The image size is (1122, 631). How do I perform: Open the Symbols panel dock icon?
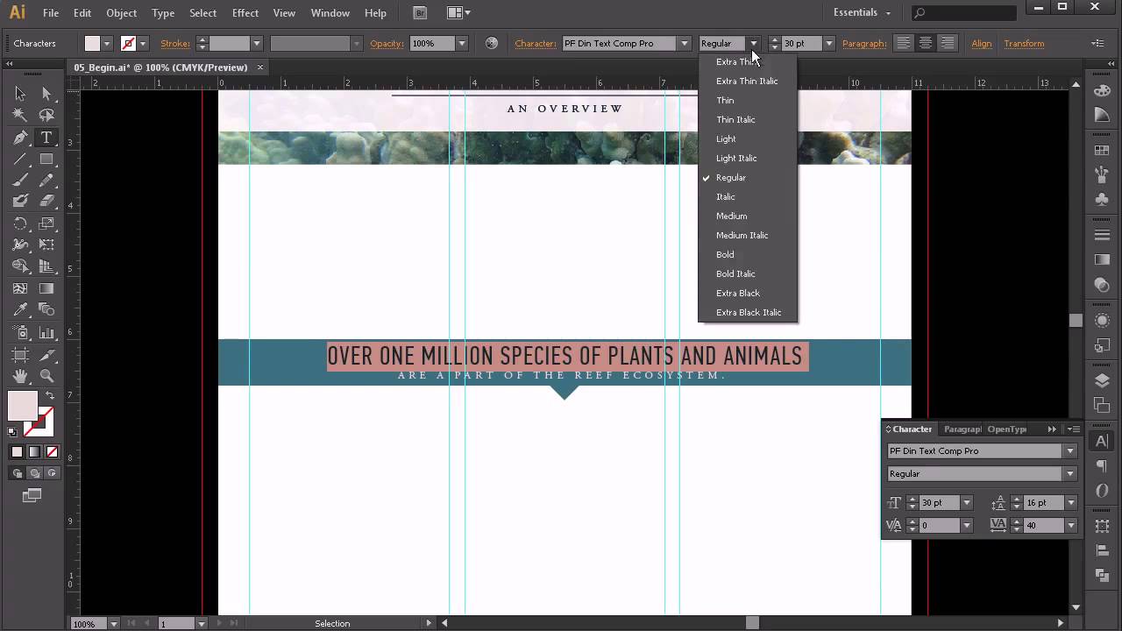1102,200
